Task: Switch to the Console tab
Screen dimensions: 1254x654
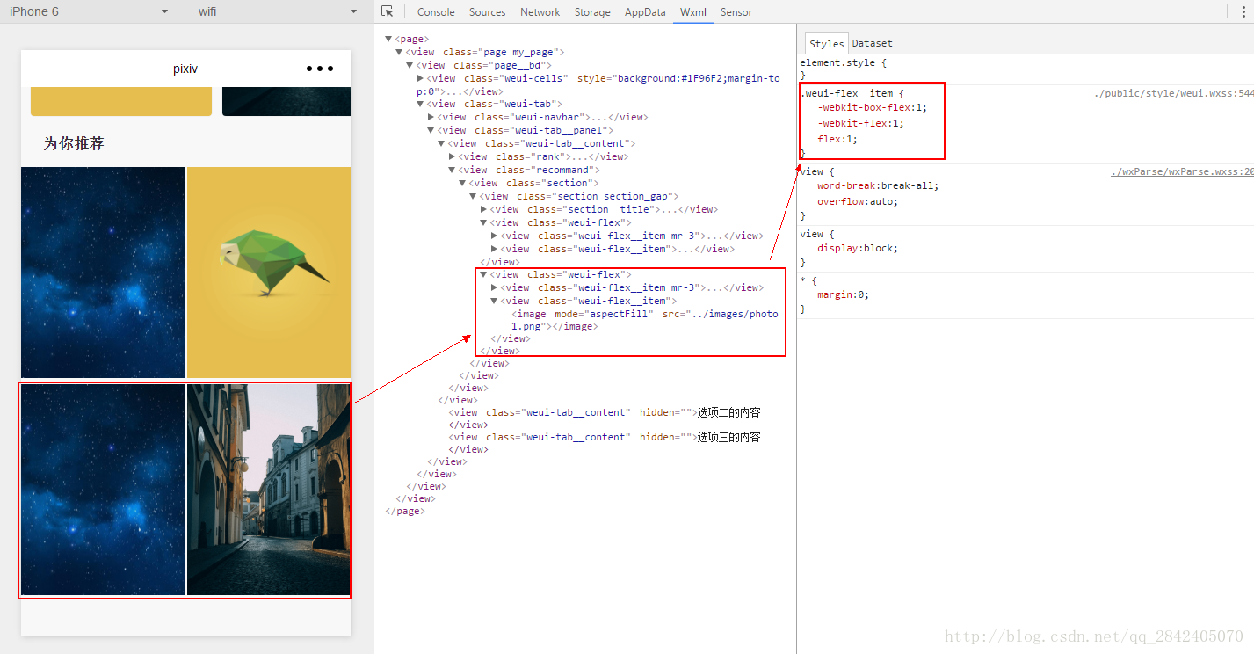Action: (x=436, y=12)
